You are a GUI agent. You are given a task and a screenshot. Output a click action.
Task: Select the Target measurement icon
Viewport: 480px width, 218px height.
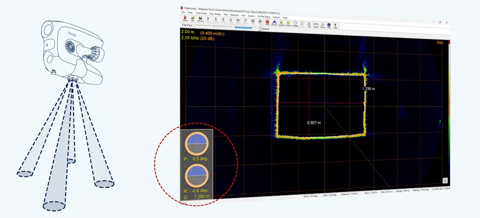(x=315, y=25)
